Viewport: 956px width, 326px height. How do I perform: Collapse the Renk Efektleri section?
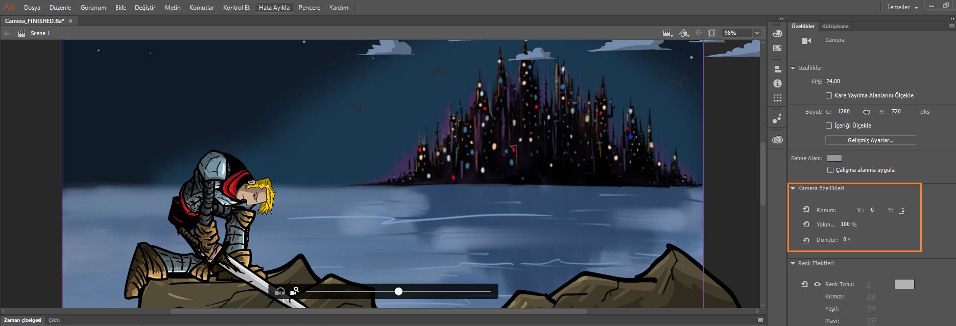pyautogui.click(x=793, y=263)
